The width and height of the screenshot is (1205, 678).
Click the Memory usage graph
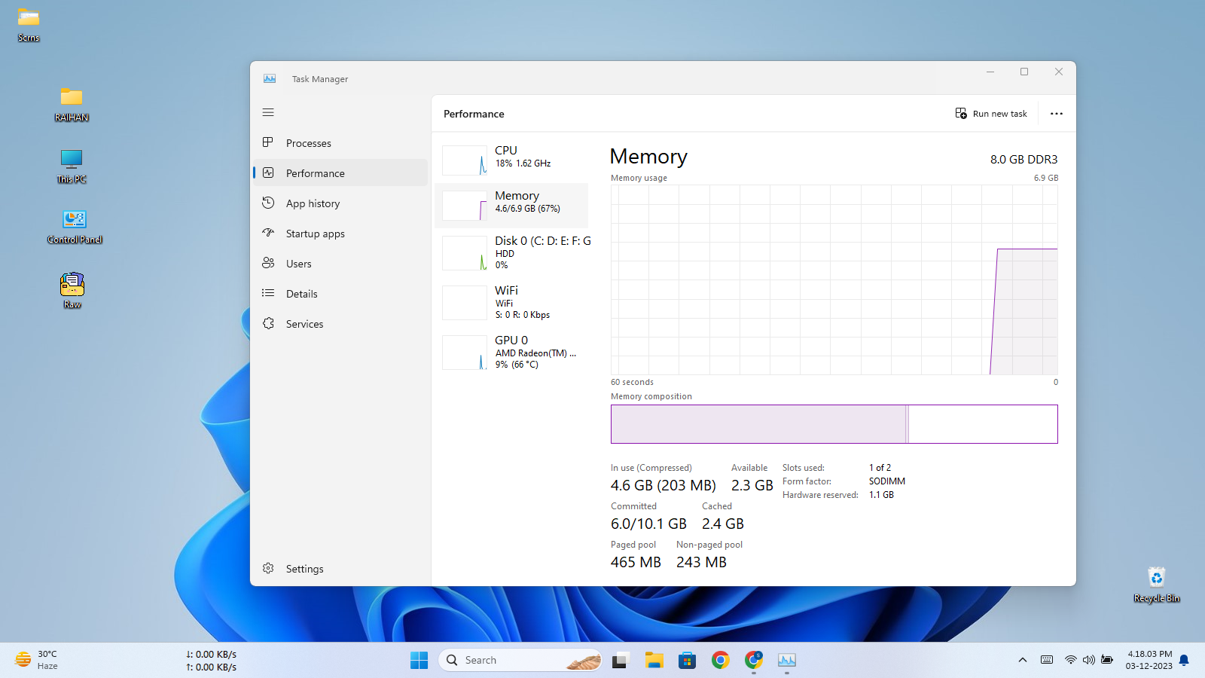[834, 279]
